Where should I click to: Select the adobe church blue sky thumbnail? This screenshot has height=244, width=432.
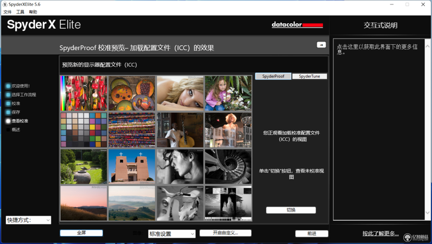click(132, 167)
